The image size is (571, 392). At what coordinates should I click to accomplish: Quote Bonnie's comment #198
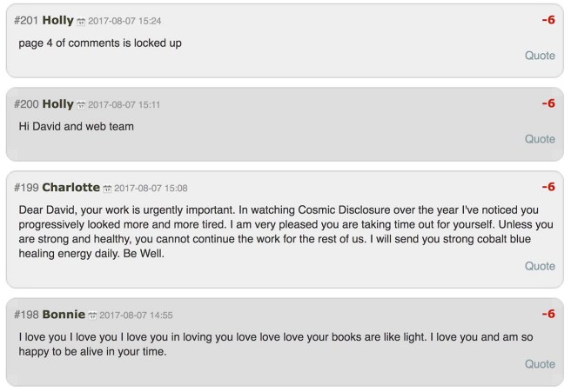pos(540,364)
